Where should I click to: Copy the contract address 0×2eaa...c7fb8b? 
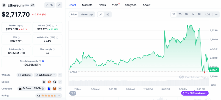pyautogui.click(x=43, y=89)
